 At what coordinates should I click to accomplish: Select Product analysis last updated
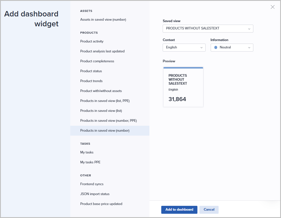coord(102,51)
